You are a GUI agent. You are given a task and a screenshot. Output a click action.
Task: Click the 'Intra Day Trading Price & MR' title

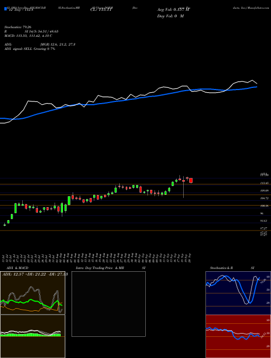pyautogui.click(x=100, y=268)
